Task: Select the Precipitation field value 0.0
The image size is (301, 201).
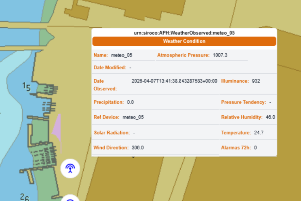Action: click(x=130, y=102)
